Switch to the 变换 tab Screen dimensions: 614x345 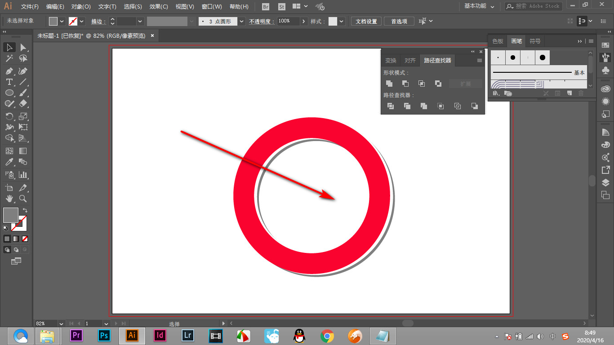point(391,61)
